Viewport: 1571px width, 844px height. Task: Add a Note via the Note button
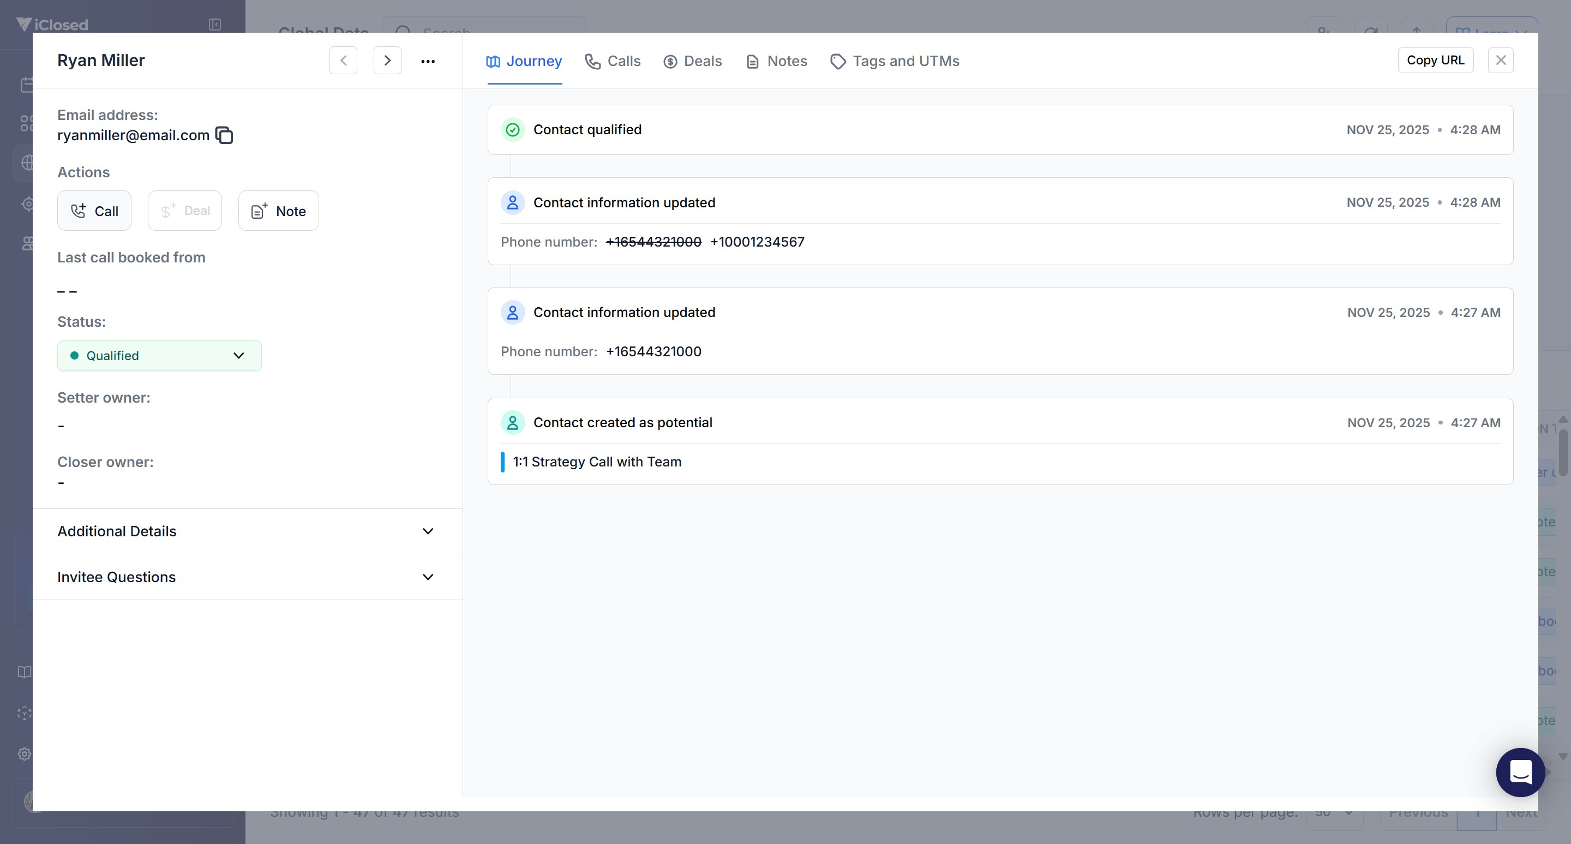point(279,211)
